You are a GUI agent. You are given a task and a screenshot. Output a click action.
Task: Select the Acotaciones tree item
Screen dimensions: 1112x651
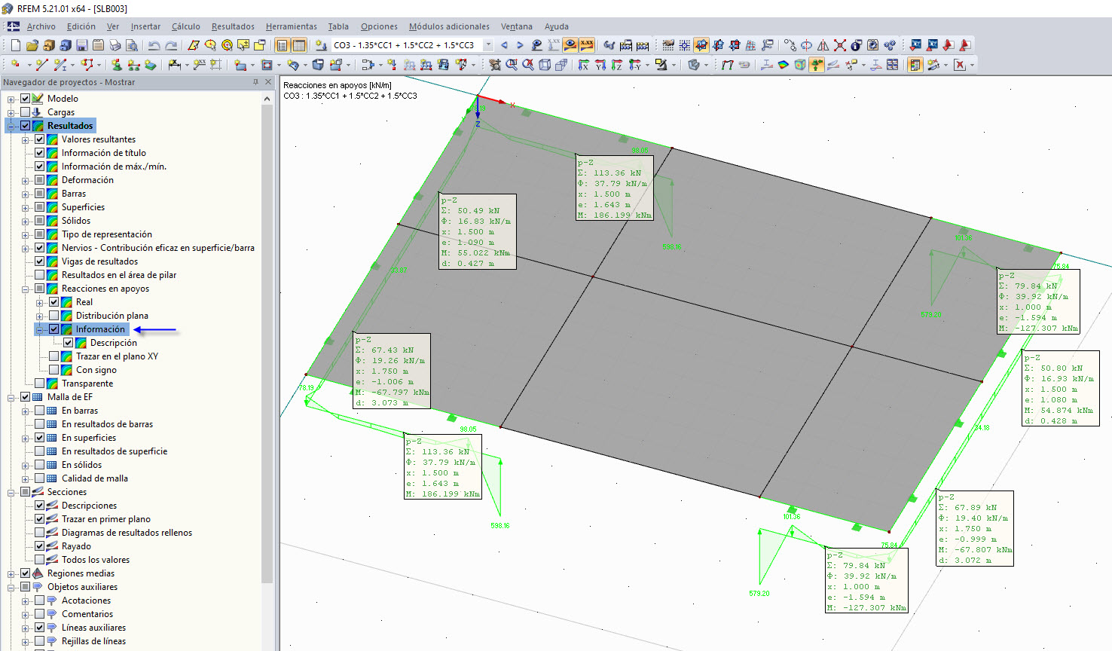[86, 601]
